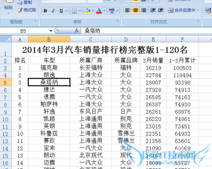Click header cell 车型
212x169 pixels.
click(x=49, y=60)
